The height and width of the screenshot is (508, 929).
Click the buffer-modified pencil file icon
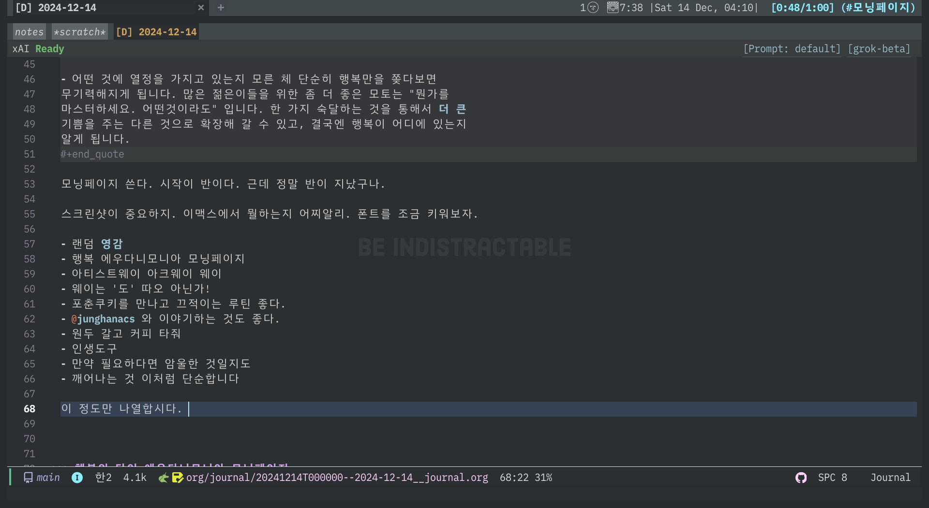[x=178, y=478]
